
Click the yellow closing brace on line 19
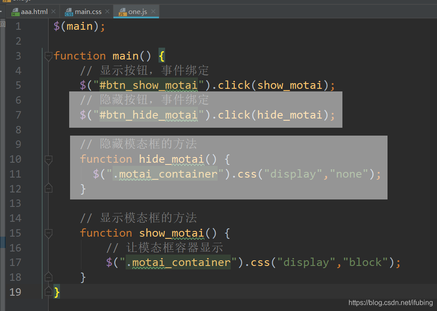(x=56, y=292)
